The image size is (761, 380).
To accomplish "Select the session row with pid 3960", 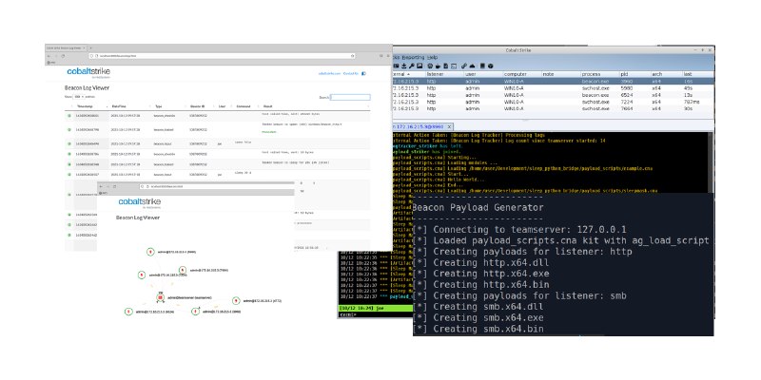I will click(x=553, y=82).
